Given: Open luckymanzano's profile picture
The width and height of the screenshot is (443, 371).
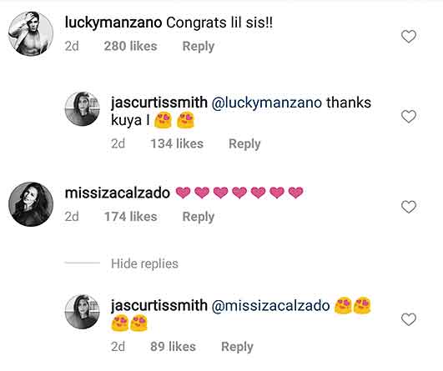Looking at the screenshot, I should [x=31, y=34].
